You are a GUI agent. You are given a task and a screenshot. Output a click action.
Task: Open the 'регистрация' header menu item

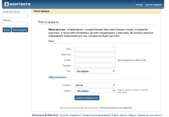[x=154, y=4]
